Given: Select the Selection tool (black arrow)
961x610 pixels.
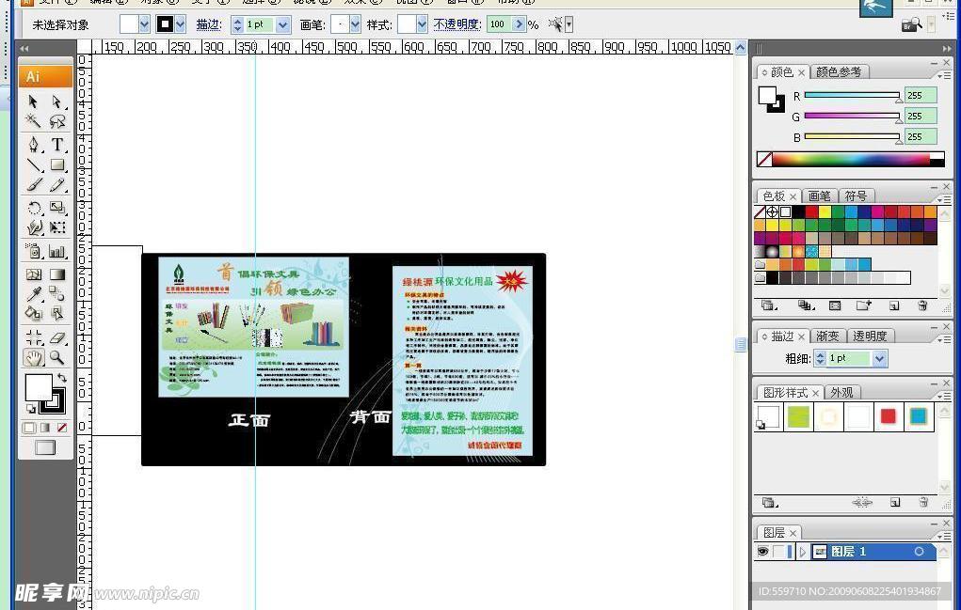Looking at the screenshot, I should click(x=34, y=102).
